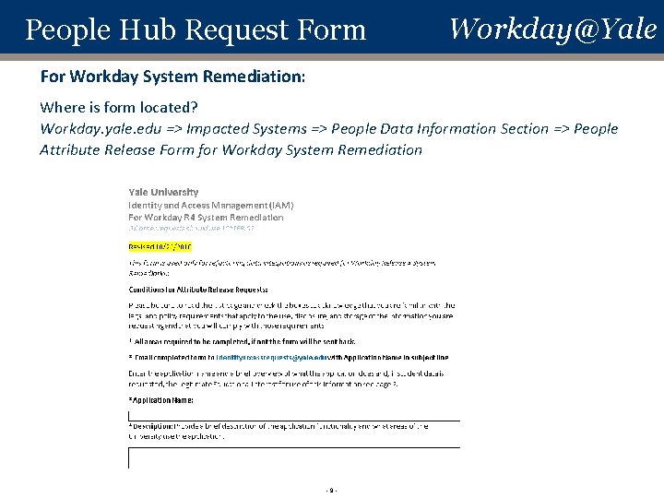
Task: Click 'Identity and Access Management (IAM)' line
Action: tap(211, 206)
